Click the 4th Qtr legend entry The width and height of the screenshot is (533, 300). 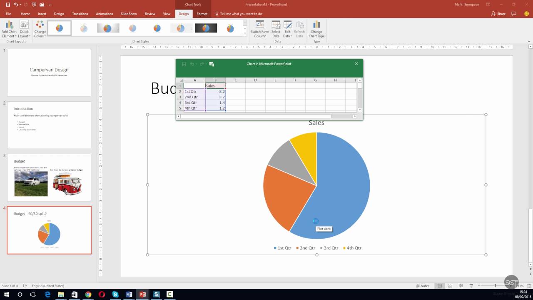coord(352,248)
